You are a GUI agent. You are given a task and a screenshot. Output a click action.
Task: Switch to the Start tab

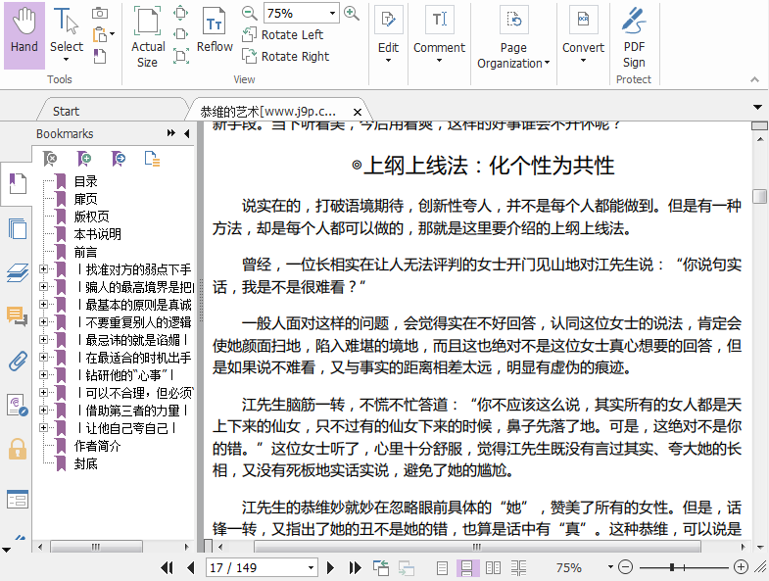pyautogui.click(x=66, y=112)
